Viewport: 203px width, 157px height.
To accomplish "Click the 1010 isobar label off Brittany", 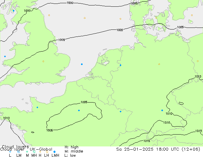I will point(6,118).
